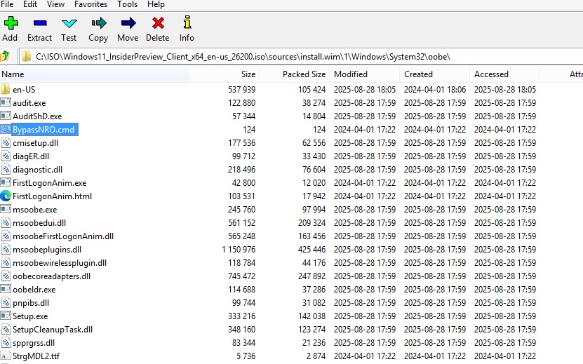583x364 pixels.
Task: Click the msoobeFirstLogonAnim.dll file icon
Action: (x=6, y=236)
